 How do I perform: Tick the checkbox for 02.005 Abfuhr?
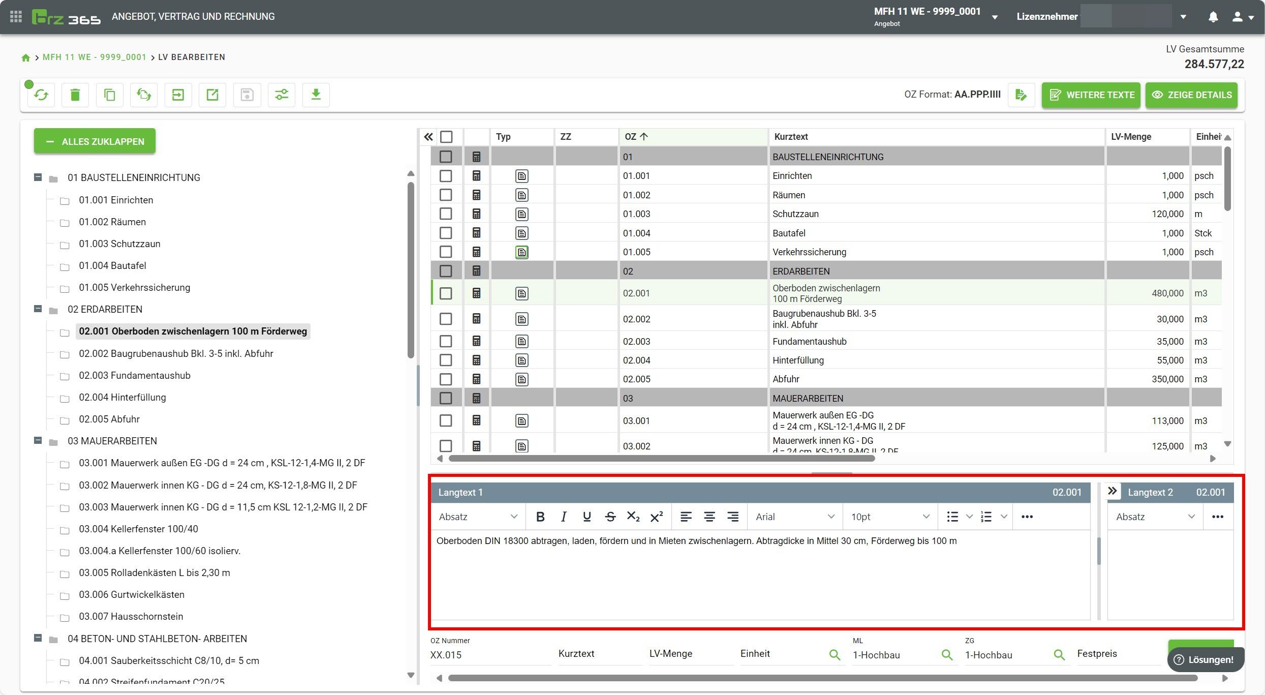point(446,379)
